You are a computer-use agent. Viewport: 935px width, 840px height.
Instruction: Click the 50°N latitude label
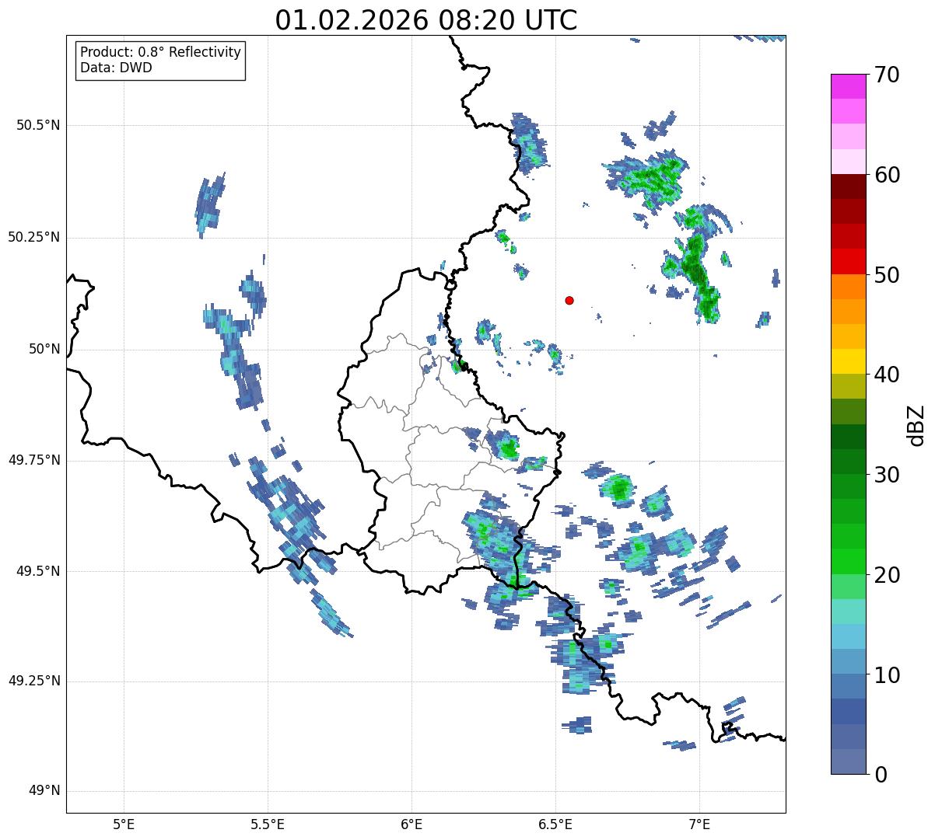coord(44,350)
